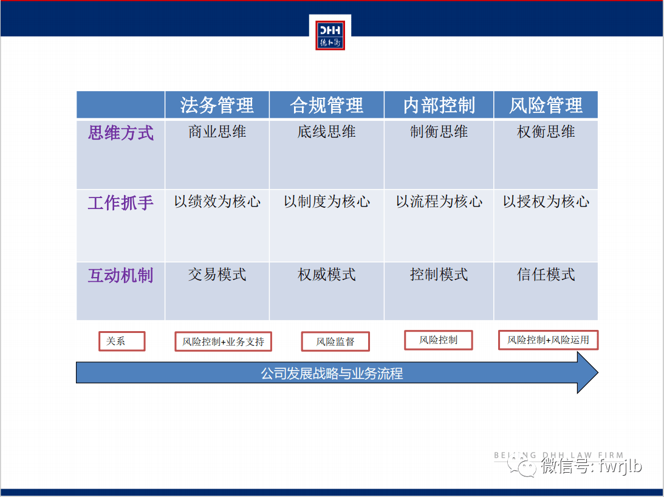This screenshot has height=497, width=664.
Task: Select the 以授权为核心 cell
Action: (x=546, y=225)
